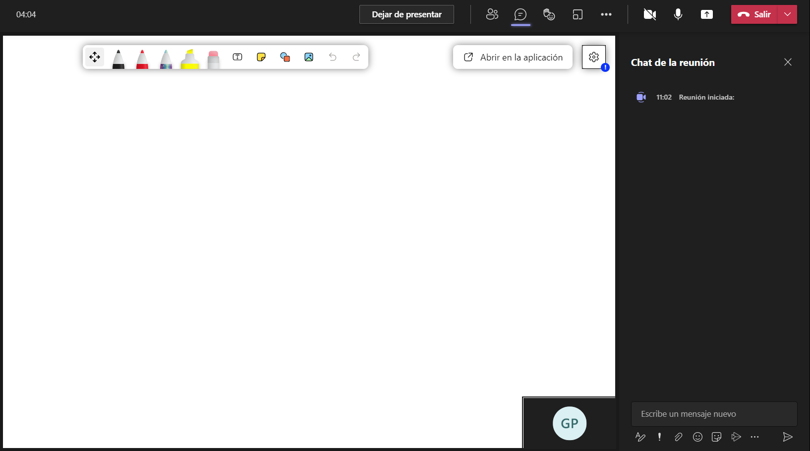Turn on the camera
The height and width of the screenshot is (451, 810).
[x=650, y=14]
